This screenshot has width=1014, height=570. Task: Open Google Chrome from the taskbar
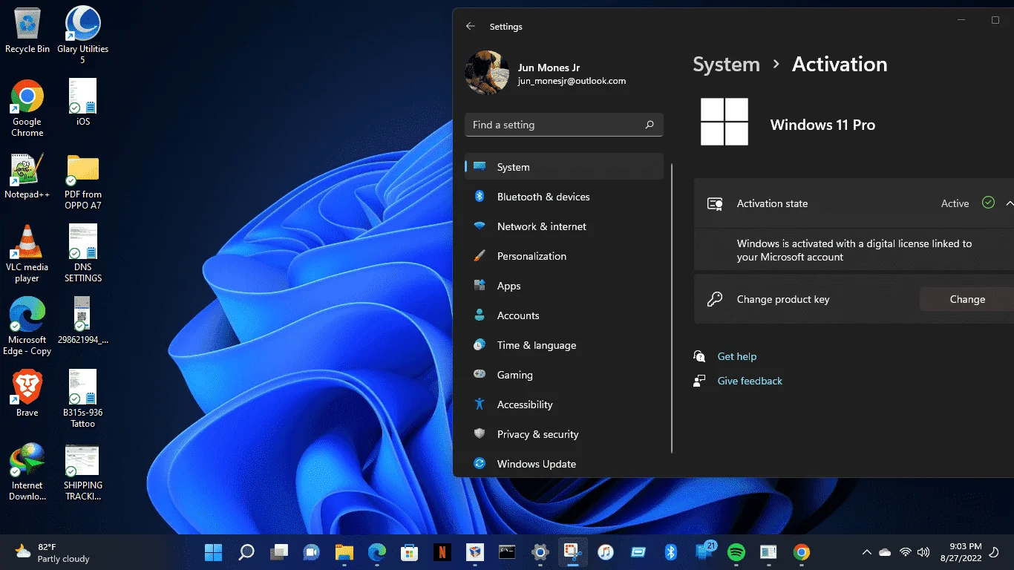pyautogui.click(x=802, y=552)
